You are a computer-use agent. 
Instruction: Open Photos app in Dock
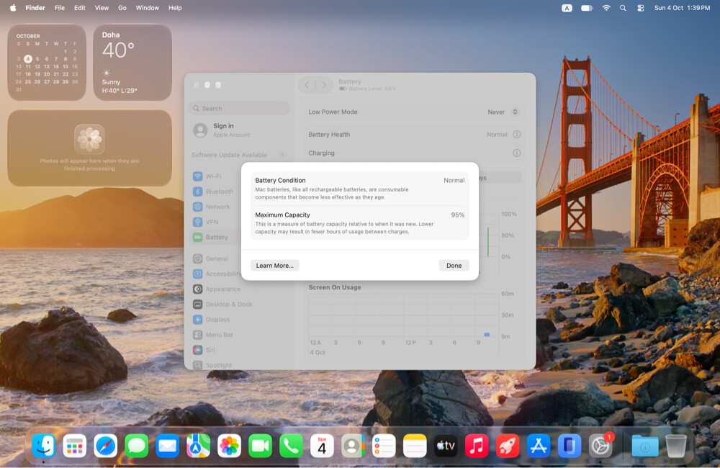(229, 446)
